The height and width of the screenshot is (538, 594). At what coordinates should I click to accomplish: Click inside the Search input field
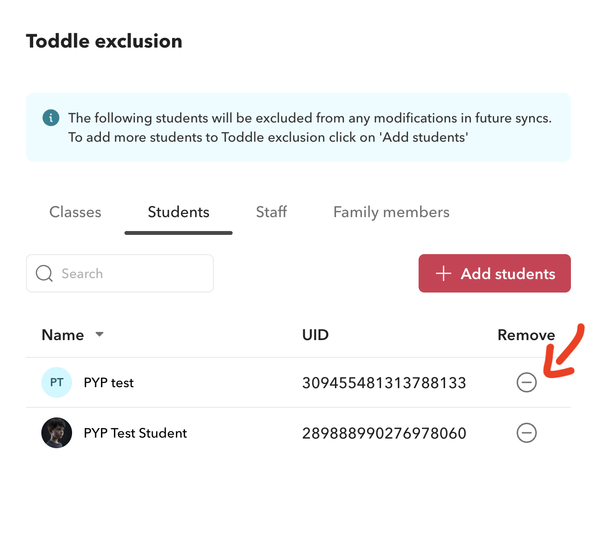pos(120,273)
